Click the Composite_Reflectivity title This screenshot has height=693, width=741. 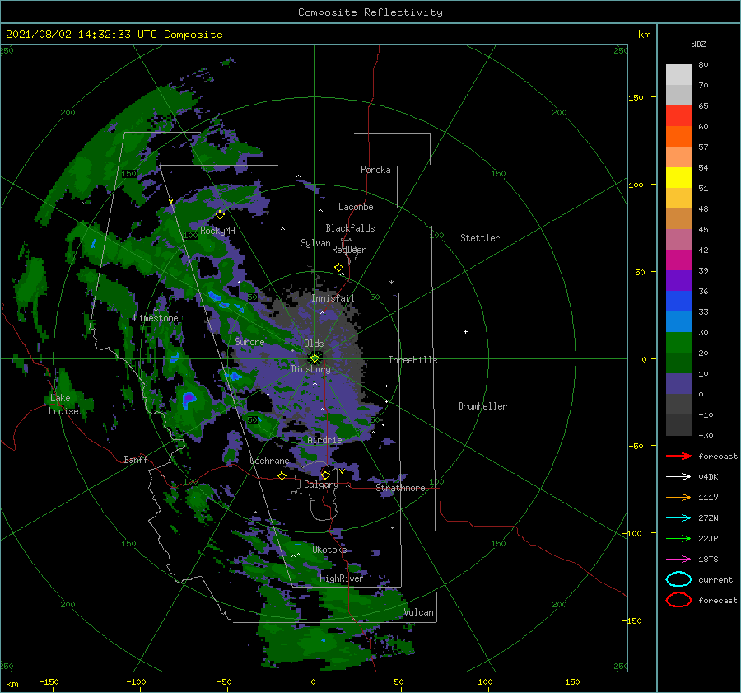point(370,12)
